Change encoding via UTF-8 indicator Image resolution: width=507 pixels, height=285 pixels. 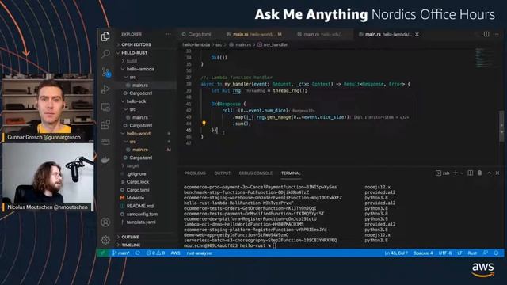point(445,253)
